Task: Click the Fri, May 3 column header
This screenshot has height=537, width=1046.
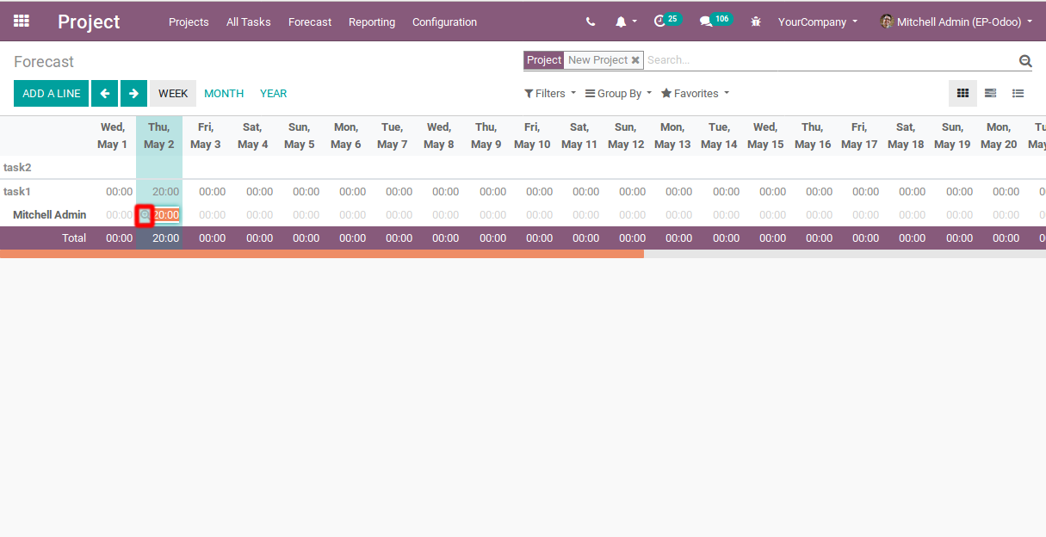Action: click(x=206, y=136)
